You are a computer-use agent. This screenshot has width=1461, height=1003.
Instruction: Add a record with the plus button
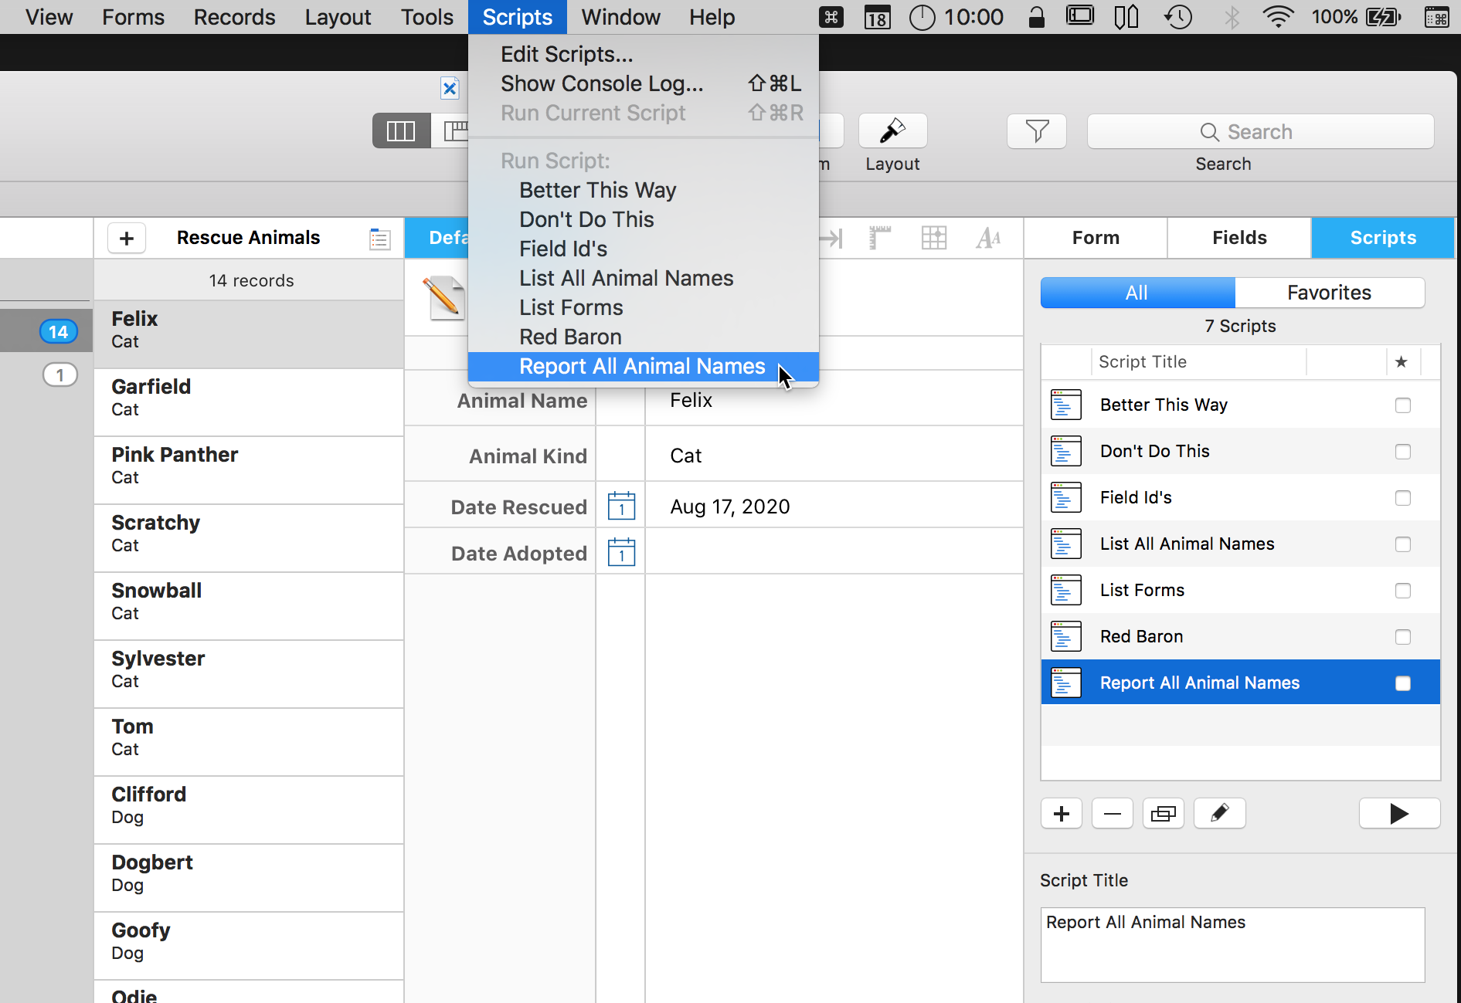[127, 239]
